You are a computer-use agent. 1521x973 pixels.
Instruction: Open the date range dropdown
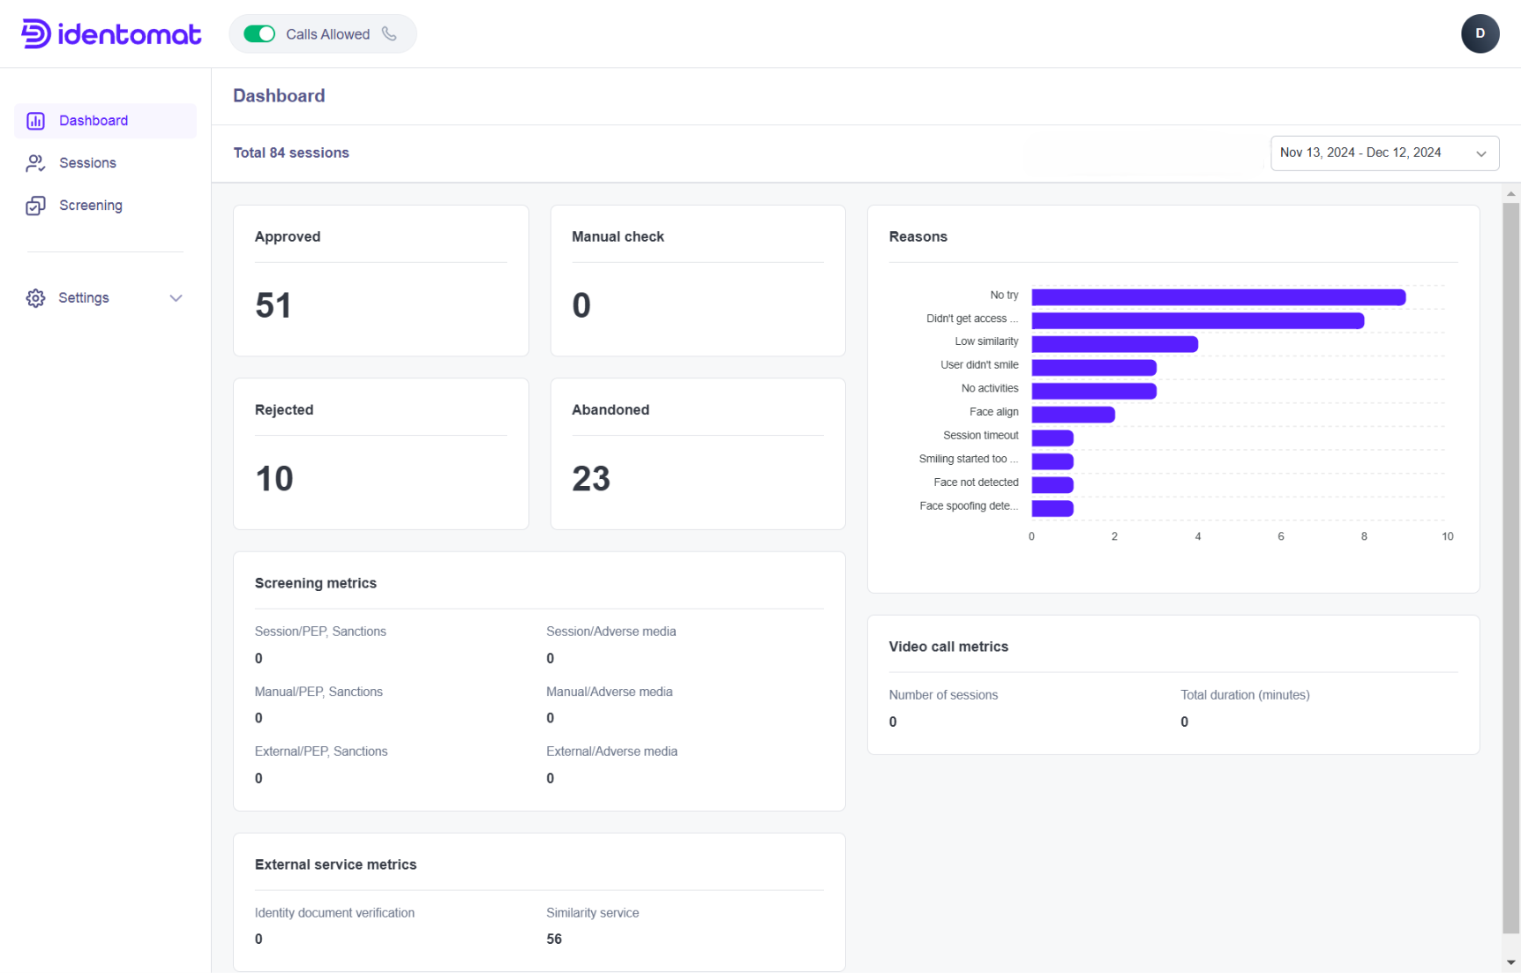tap(1384, 153)
